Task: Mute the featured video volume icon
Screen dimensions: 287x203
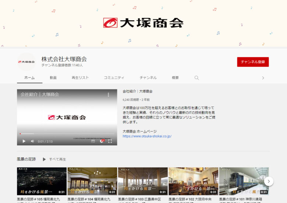Action: [x=32, y=141]
